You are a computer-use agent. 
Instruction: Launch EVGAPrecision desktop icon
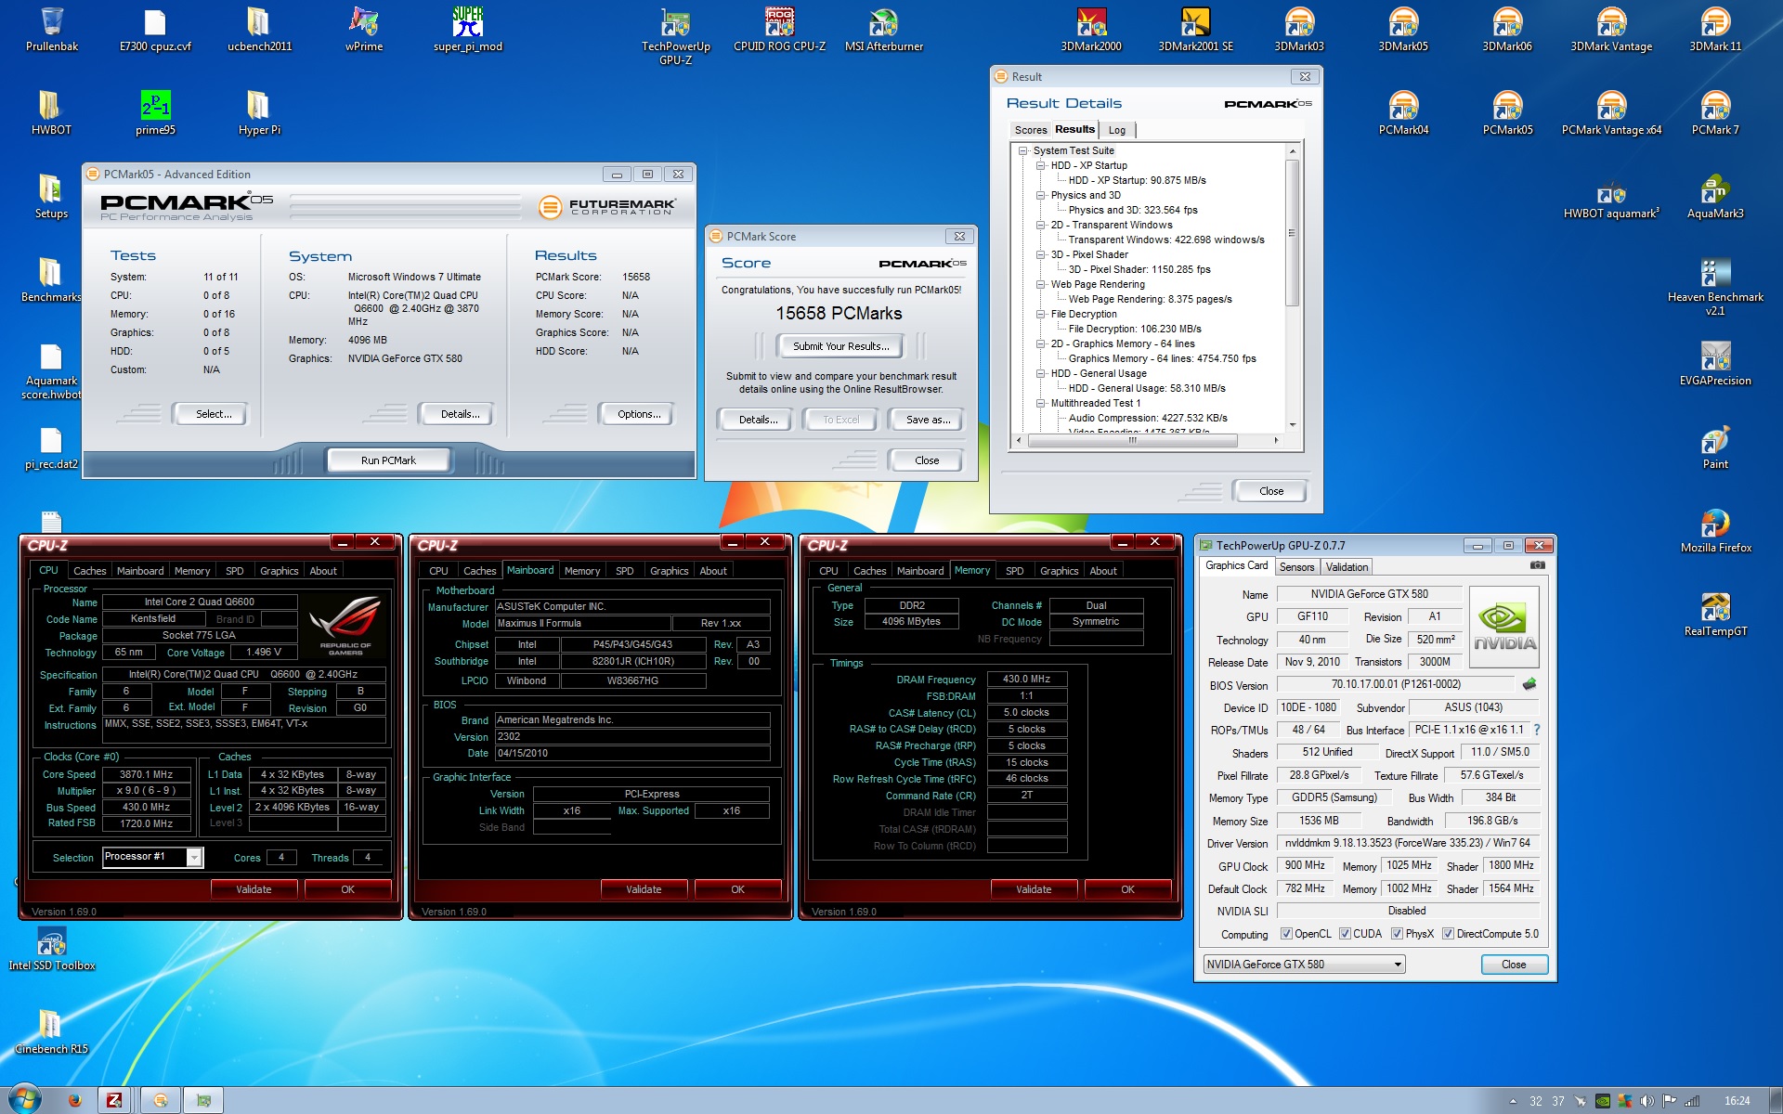pyautogui.click(x=1715, y=362)
